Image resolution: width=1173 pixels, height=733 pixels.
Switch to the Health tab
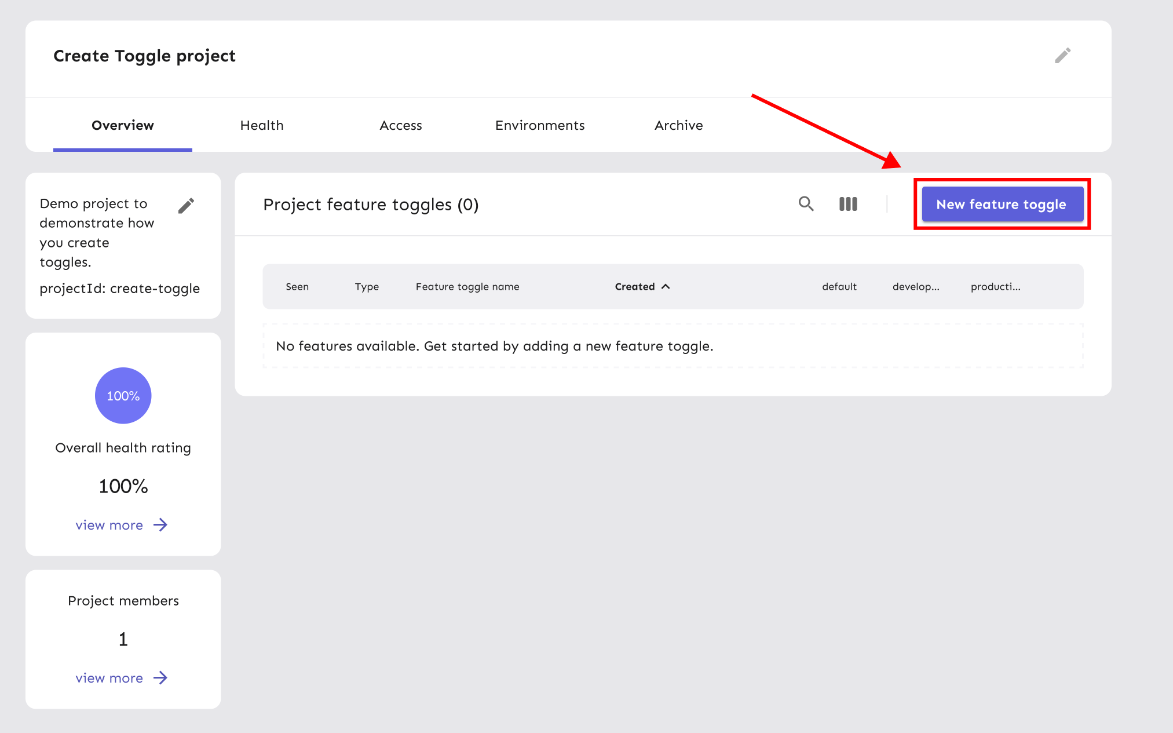tap(262, 125)
